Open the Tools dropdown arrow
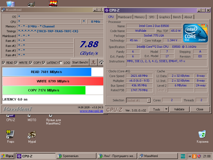The height and width of the screenshot is (160, 213). [x=166, y=109]
